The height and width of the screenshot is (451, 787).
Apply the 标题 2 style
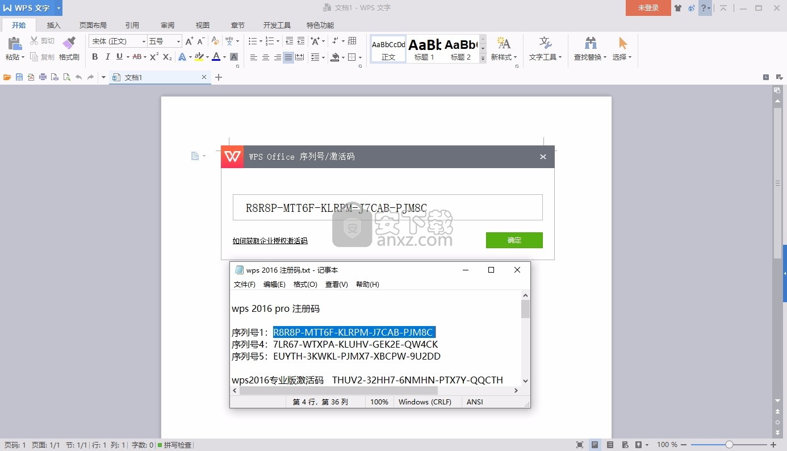click(461, 49)
